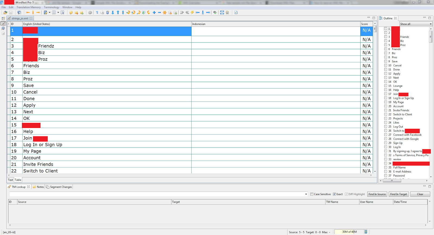The width and height of the screenshot is (434, 235).
Task: Click the grayed floppy disk save icon
Action: pos(11,12)
